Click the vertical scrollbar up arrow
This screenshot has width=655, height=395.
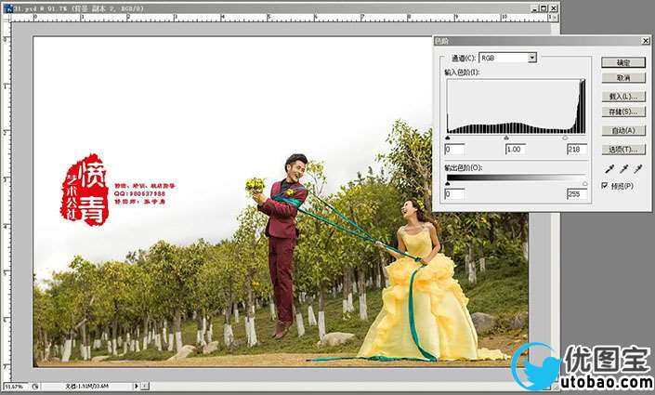click(x=556, y=17)
